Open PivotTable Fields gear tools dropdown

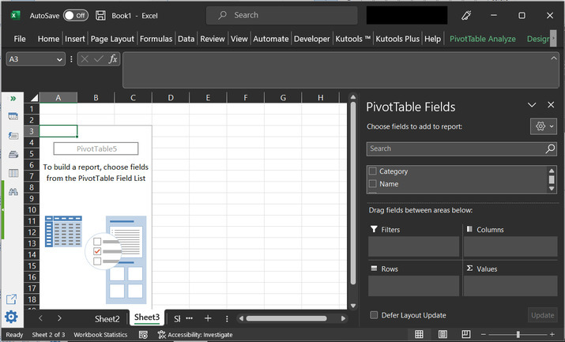(544, 126)
